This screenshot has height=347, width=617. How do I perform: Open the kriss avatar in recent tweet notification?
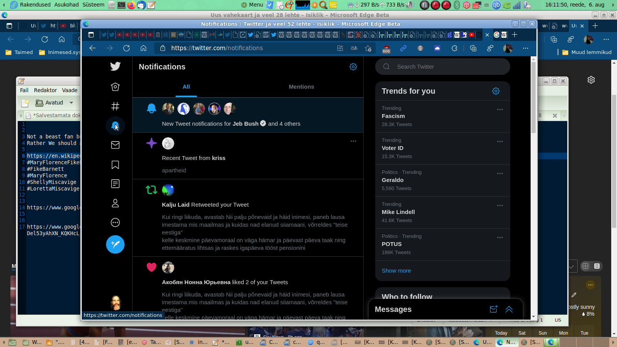[168, 143]
